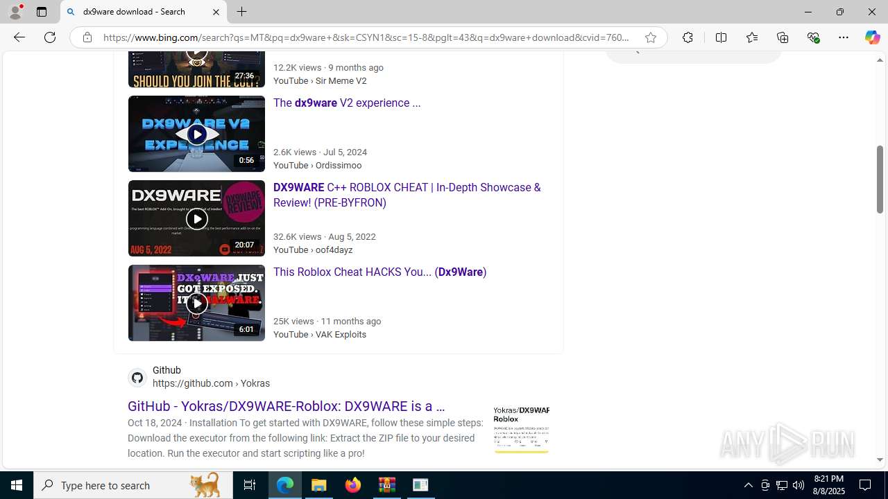Select the dx9ware download tab
The image size is (888, 499).
coord(144,12)
